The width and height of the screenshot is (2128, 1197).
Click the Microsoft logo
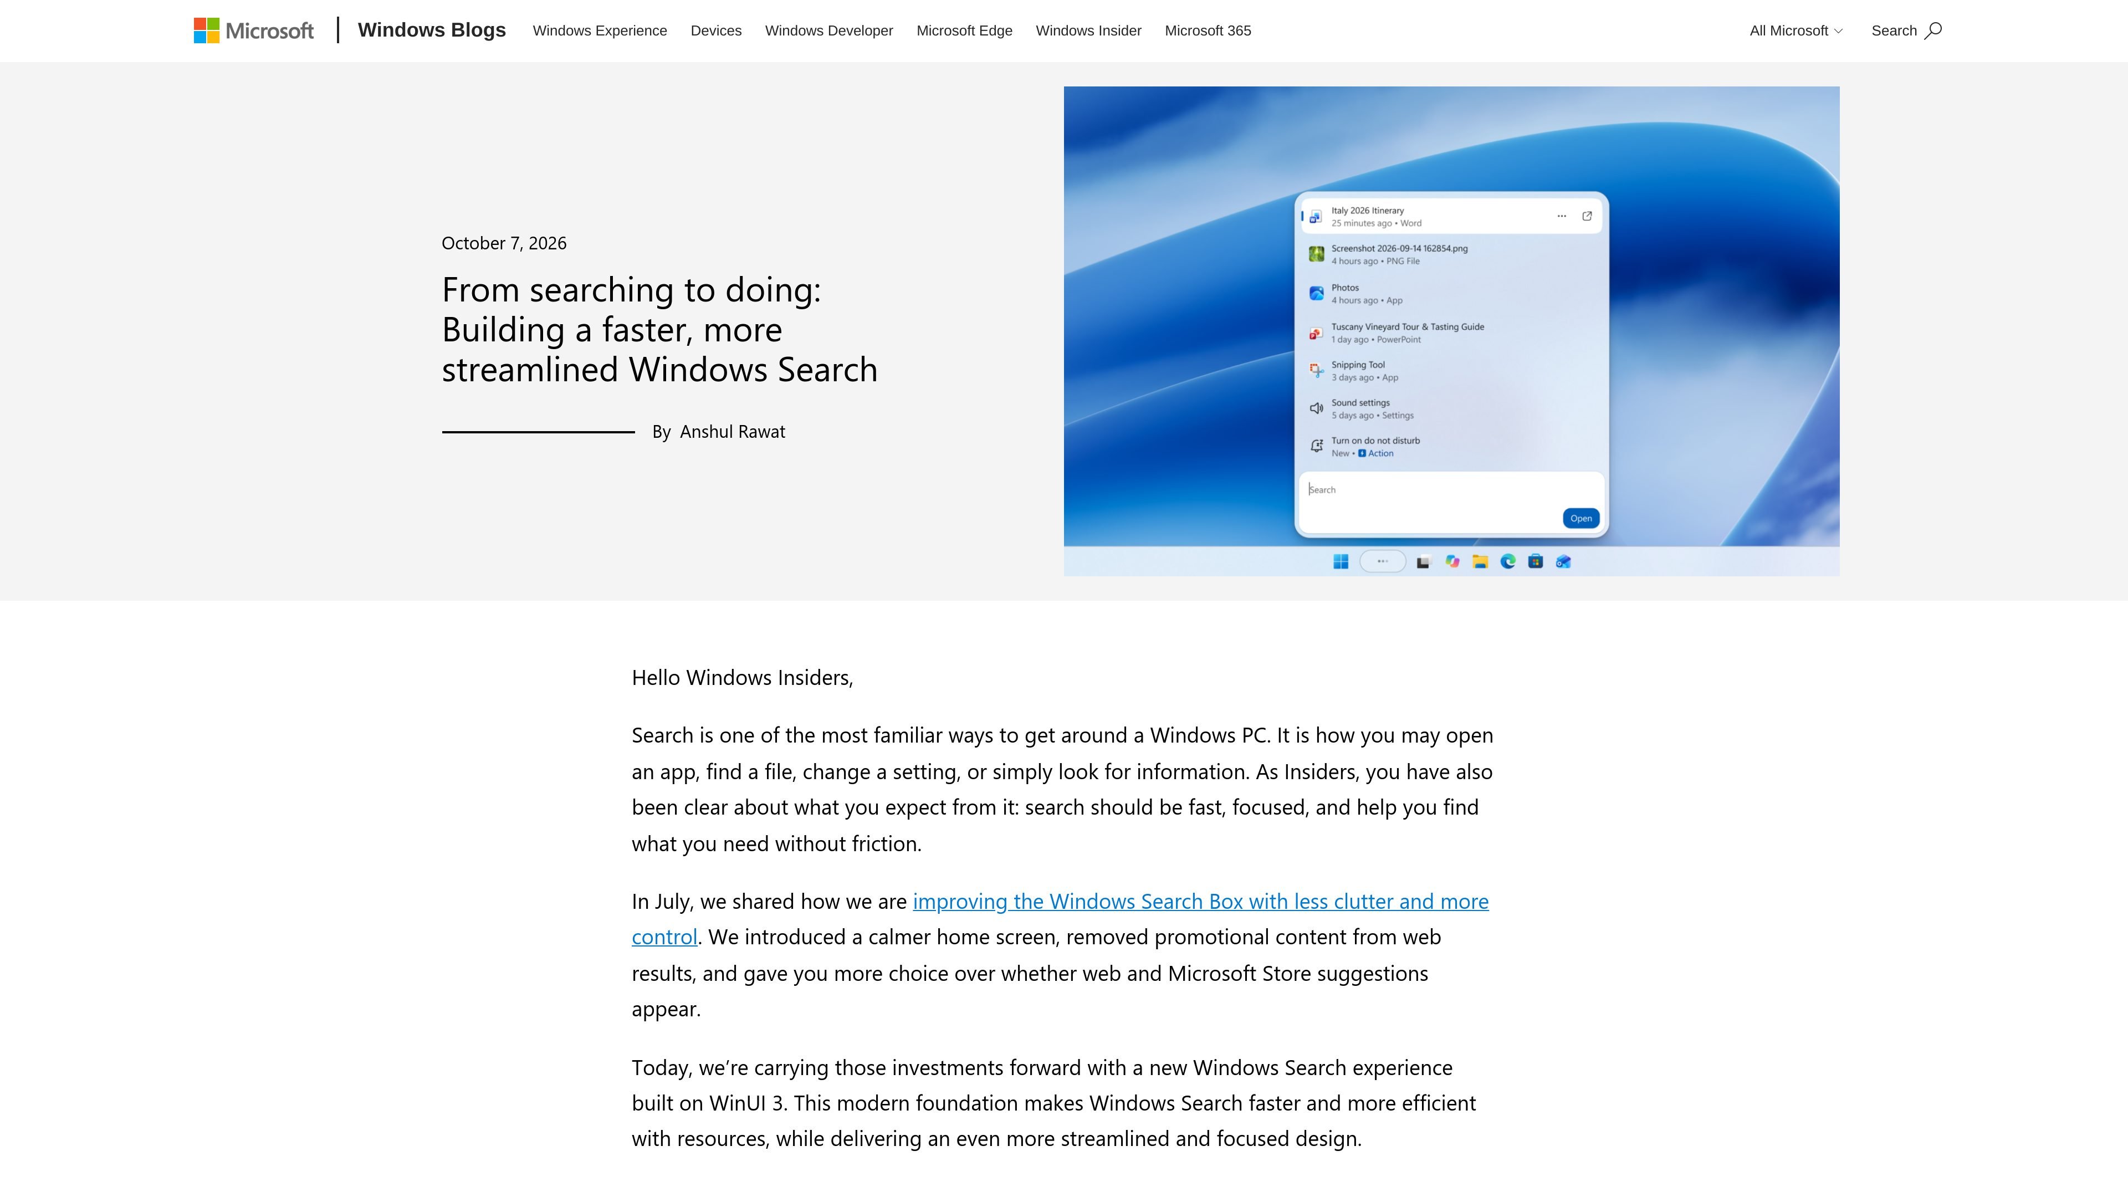pyautogui.click(x=254, y=30)
